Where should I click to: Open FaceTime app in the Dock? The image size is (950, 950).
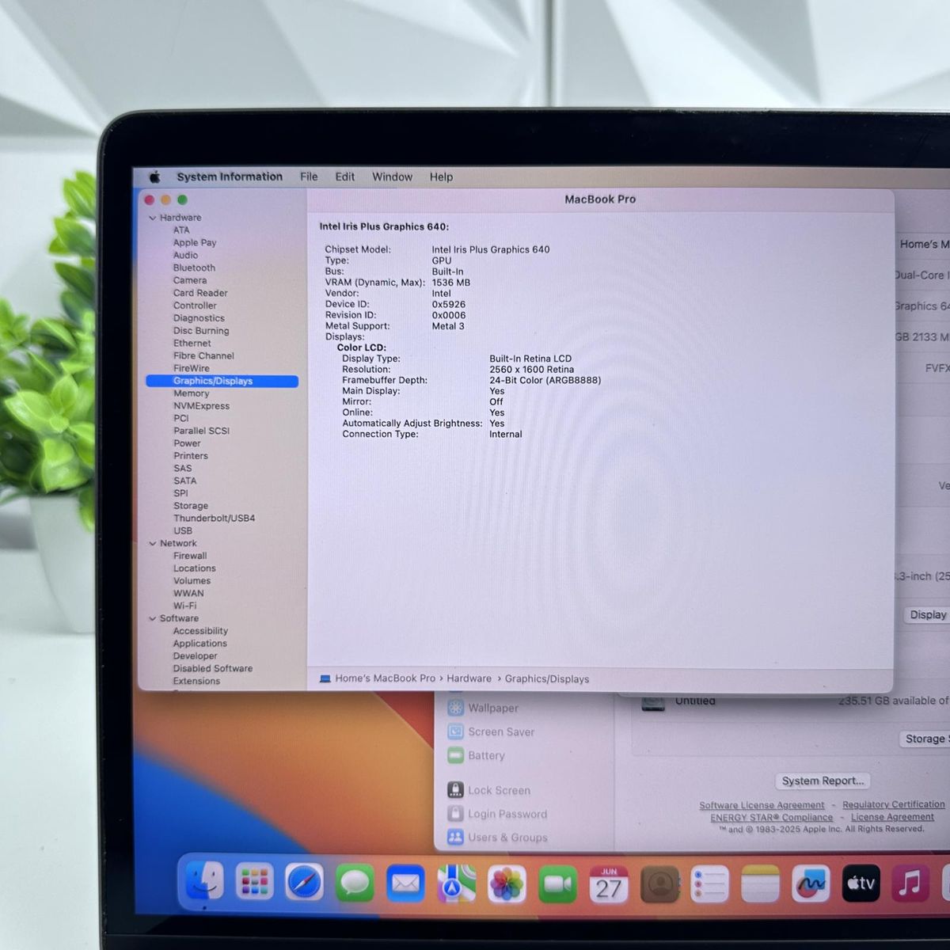click(558, 884)
